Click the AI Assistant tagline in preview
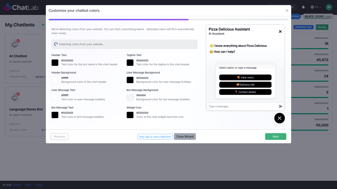This screenshot has height=189, width=337. [x=217, y=34]
